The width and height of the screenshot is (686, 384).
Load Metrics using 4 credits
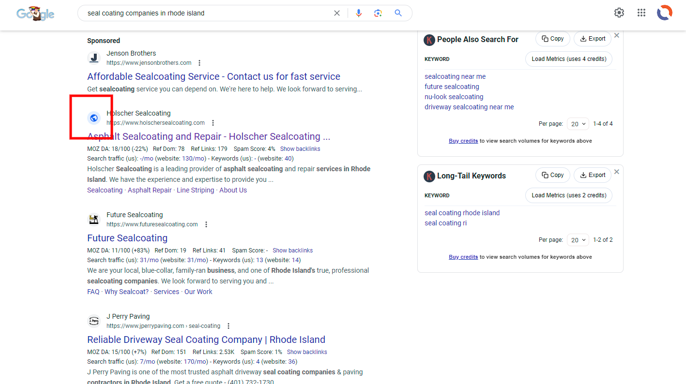pyautogui.click(x=569, y=59)
